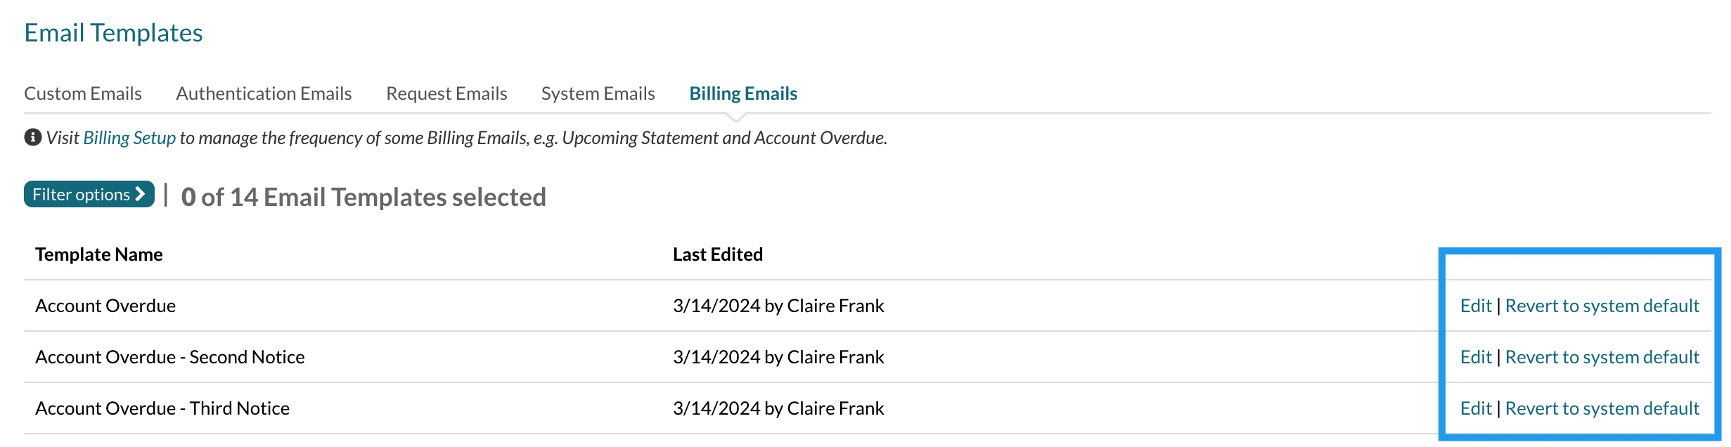
Task: Click the Template Name column header
Action: pos(99,254)
